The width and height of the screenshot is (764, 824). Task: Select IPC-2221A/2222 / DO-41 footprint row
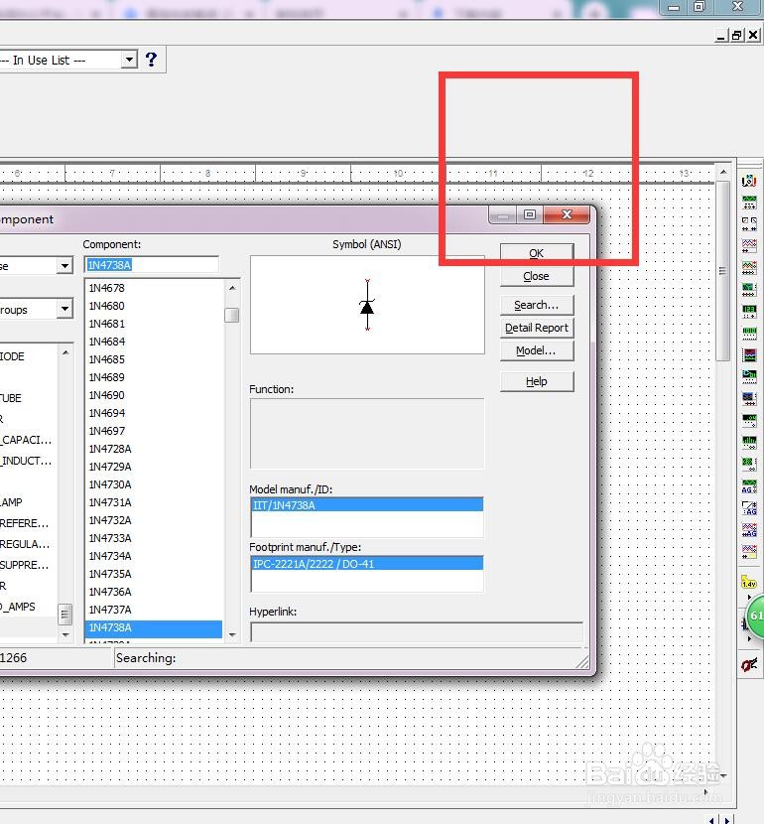pyautogui.click(x=367, y=563)
